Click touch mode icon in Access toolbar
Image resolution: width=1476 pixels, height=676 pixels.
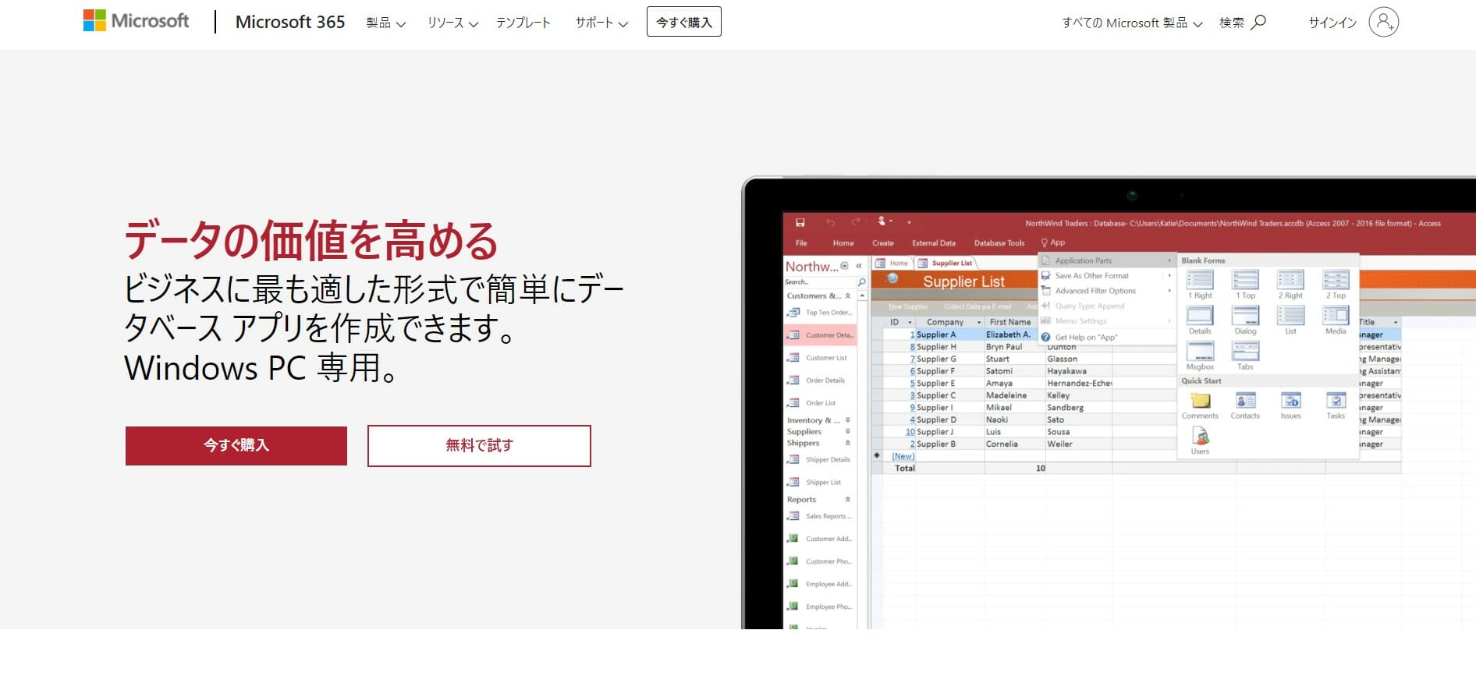coord(882,221)
